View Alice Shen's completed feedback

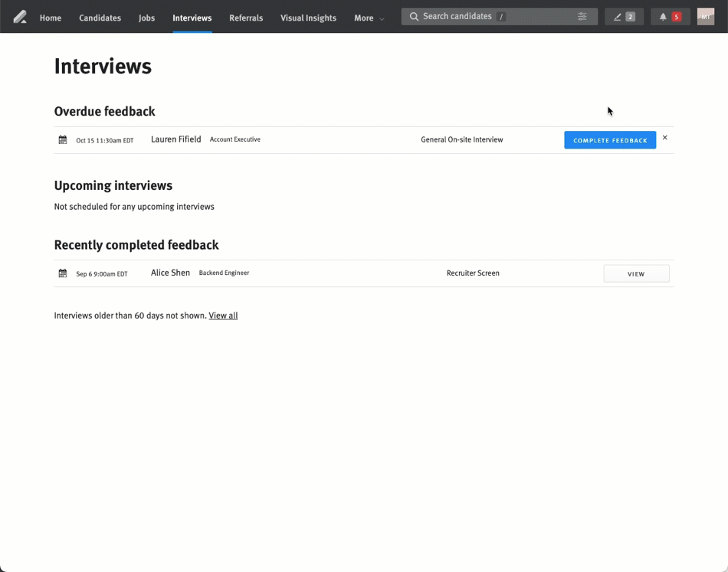[x=636, y=273]
